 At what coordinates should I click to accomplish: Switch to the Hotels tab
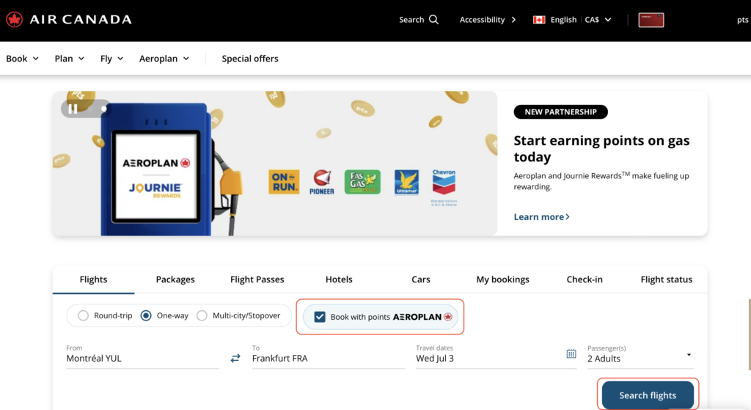tap(339, 279)
